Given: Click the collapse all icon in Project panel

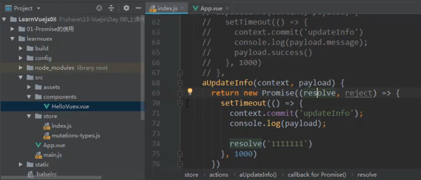Looking at the screenshot, I should coord(111,8).
